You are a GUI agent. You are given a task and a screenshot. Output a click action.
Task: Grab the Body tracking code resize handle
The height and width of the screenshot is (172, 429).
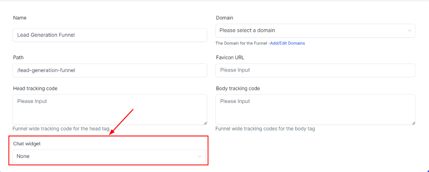[413, 122]
